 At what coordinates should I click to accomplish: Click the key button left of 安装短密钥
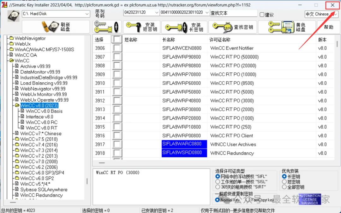pyautogui.click(x=107, y=27)
